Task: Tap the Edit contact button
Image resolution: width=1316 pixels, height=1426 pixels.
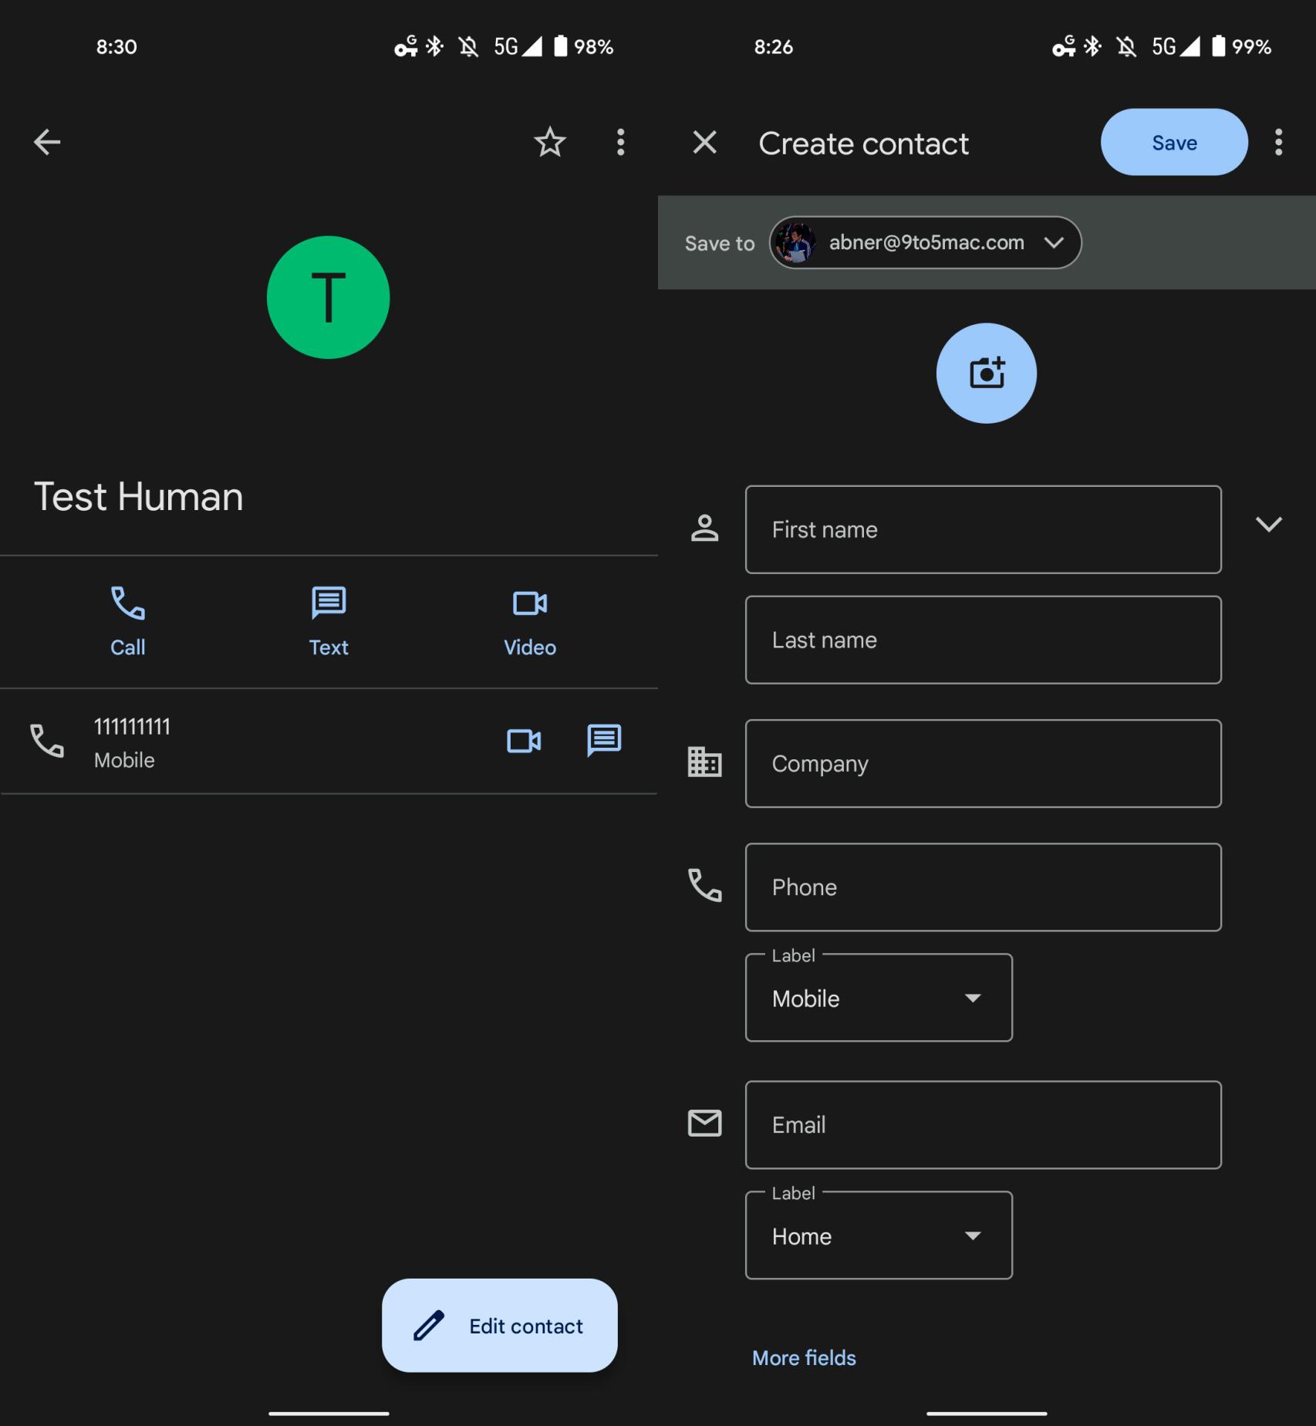Action: point(500,1326)
